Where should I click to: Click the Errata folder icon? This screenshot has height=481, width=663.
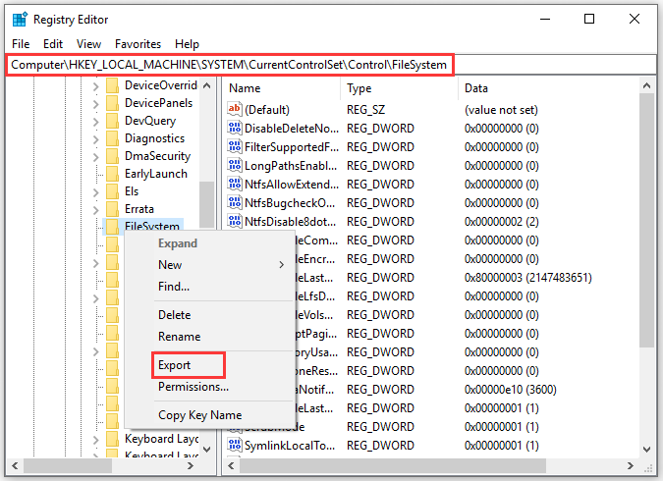coord(113,210)
